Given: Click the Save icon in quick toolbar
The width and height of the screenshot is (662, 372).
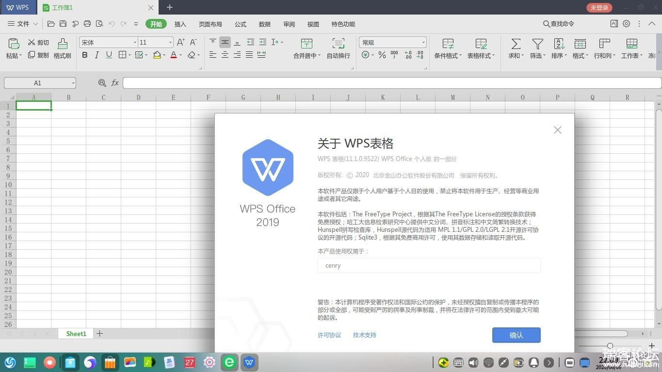Looking at the screenshot, I should click(63, 24).
